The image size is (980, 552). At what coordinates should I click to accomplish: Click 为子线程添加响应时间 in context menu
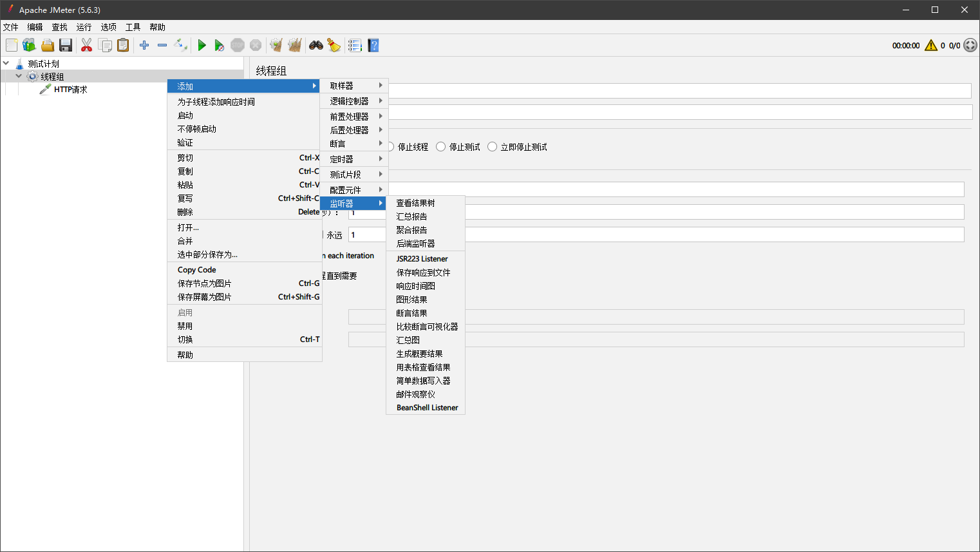244,102
